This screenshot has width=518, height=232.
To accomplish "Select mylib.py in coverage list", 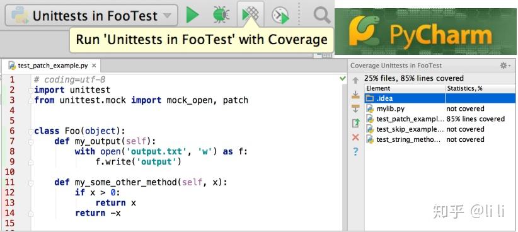I will tap(440, 108).
